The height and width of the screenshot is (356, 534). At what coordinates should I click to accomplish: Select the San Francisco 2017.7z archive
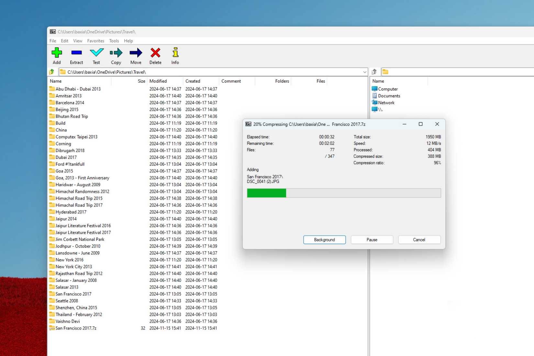pyautogui.click(x=76, y=328)
